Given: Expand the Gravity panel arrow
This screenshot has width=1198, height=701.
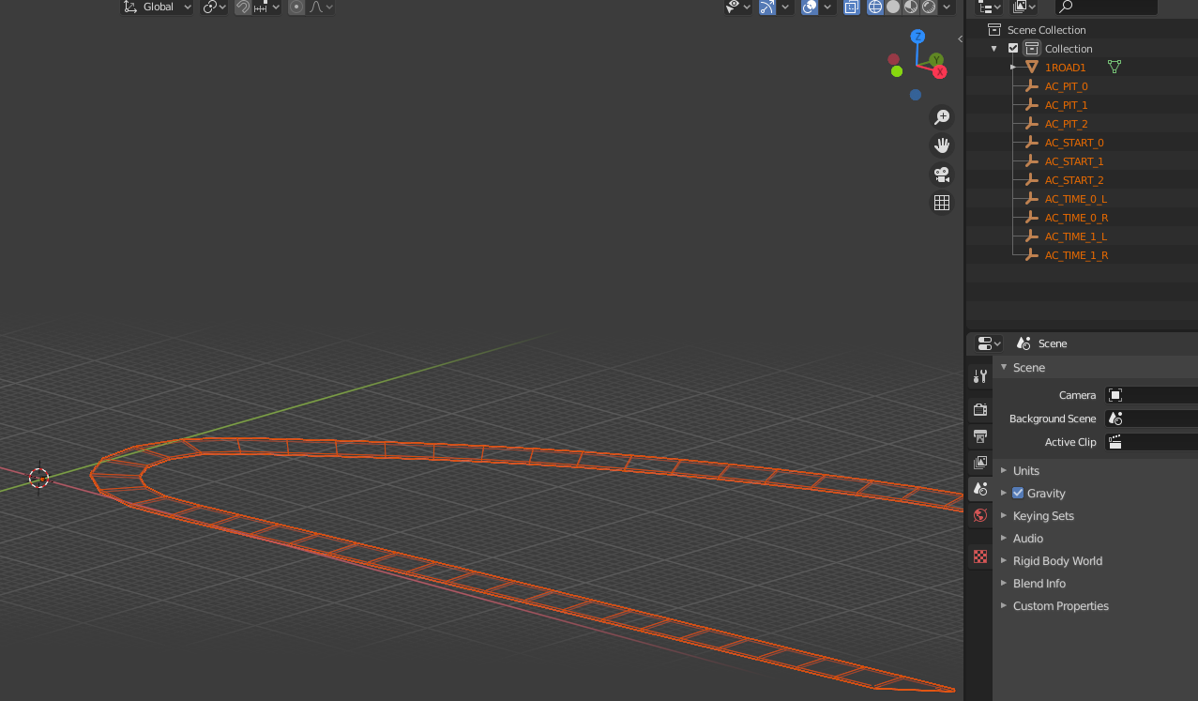Looking at the screenshot, I should (x=1004, y=494).
